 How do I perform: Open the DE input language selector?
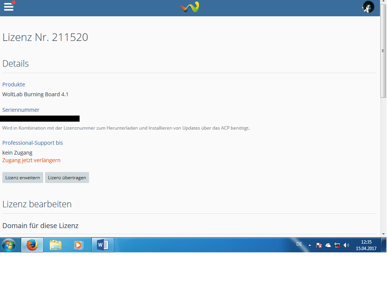(x=299, y=244)
